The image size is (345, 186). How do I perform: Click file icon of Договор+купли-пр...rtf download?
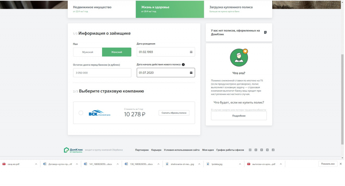point(45,164)
